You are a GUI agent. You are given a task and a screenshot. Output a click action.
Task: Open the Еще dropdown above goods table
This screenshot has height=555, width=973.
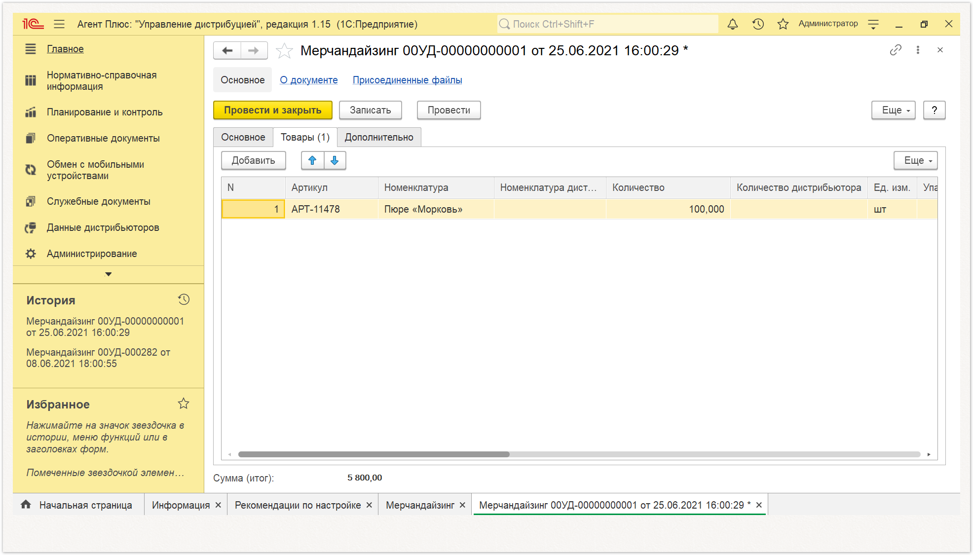tap(915, 160)
